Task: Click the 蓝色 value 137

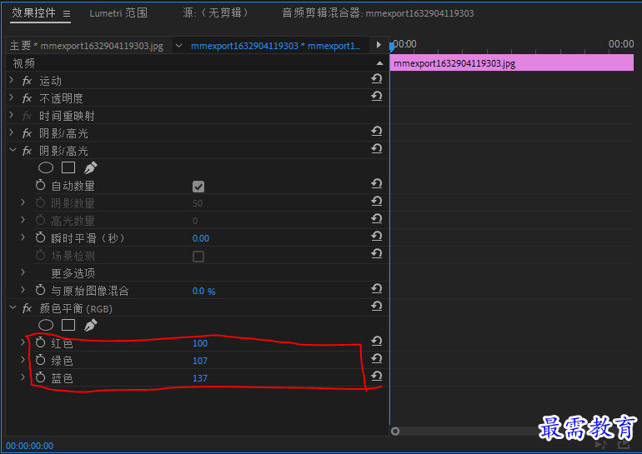Action: pos(200,378)
